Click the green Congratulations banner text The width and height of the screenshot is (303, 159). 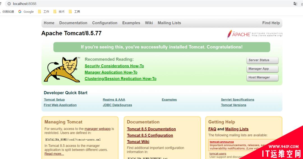coord(162,47)
